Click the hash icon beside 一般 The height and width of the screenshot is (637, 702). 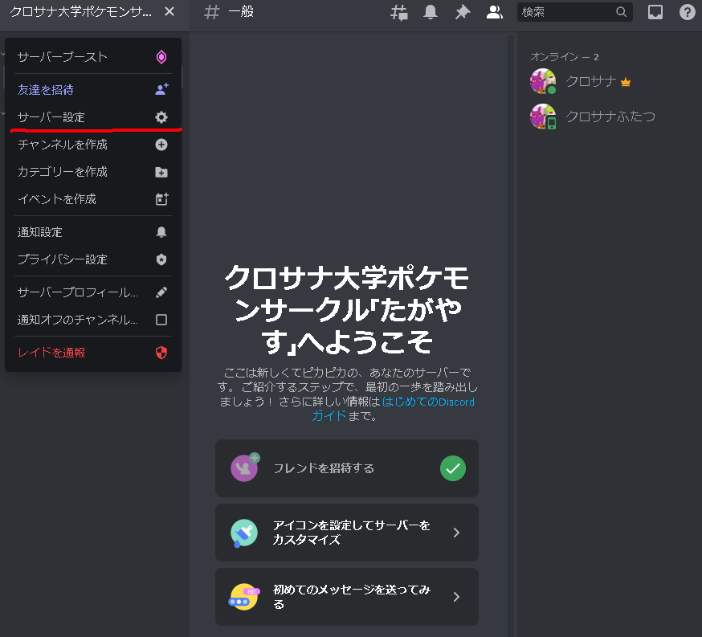(212, 12)
